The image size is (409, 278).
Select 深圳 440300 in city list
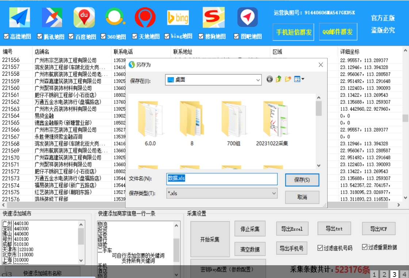[x=16, y=229]
